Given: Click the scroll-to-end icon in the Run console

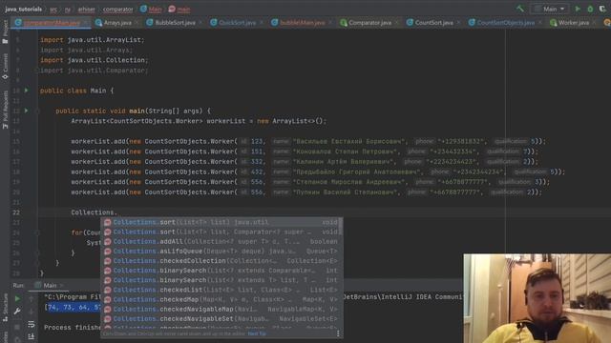Looking at the screenshot, I should tap(32, 336).
